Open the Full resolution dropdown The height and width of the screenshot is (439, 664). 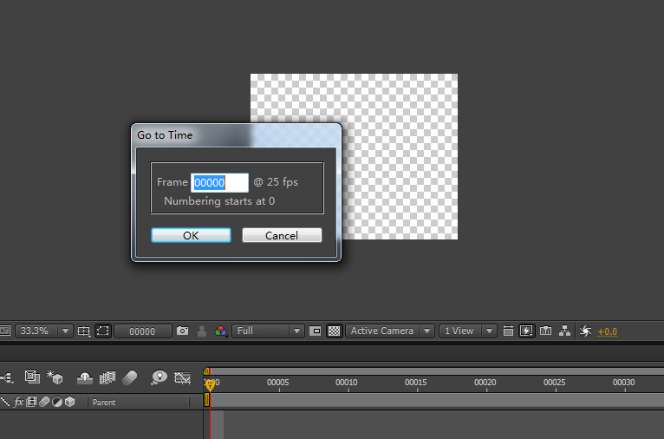tap(268, 331)
